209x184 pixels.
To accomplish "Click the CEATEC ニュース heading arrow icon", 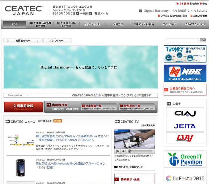I will 8,122.
